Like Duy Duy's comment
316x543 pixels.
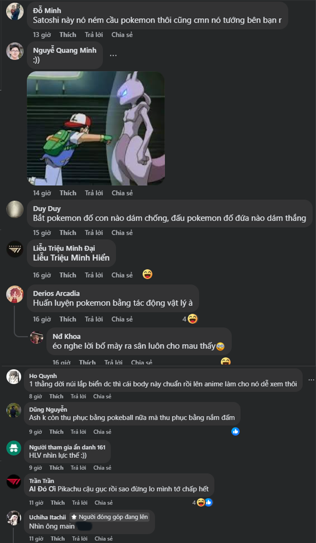tap(68, 233)
